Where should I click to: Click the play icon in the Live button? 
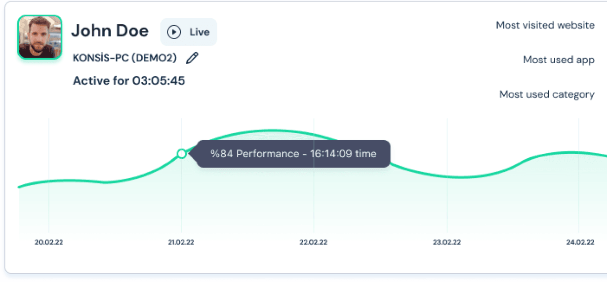174,32
